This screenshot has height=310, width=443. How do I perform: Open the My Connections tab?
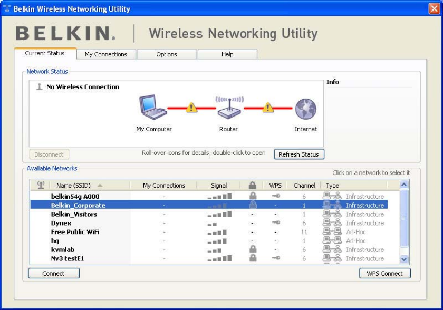[x=106, y=54]
